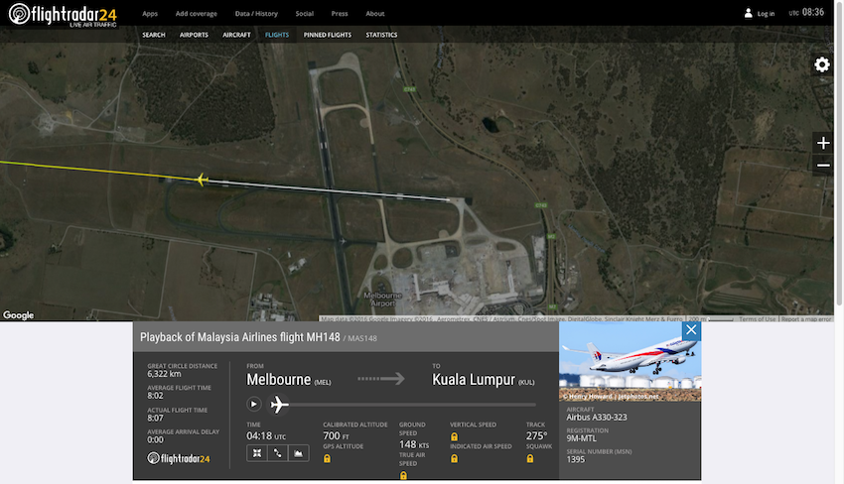This screenshot has height=484, width=844.
Task: Click squawk lock icon
Action: [x=530, y=459]
